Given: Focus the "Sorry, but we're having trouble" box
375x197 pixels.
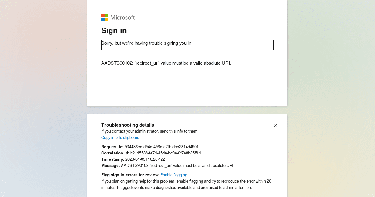Looking at the screenshot, I should pos(187,45).
